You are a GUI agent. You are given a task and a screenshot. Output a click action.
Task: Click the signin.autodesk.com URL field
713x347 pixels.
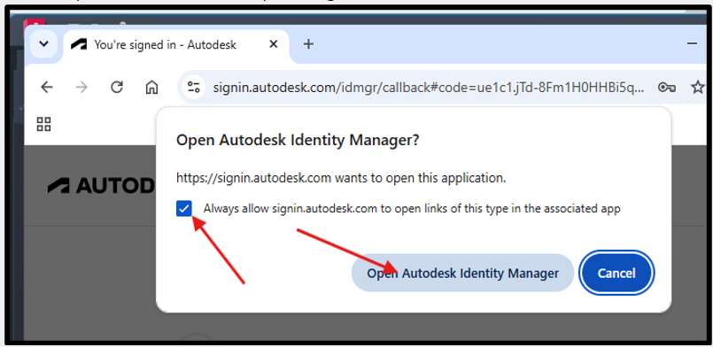click(429, 88)
